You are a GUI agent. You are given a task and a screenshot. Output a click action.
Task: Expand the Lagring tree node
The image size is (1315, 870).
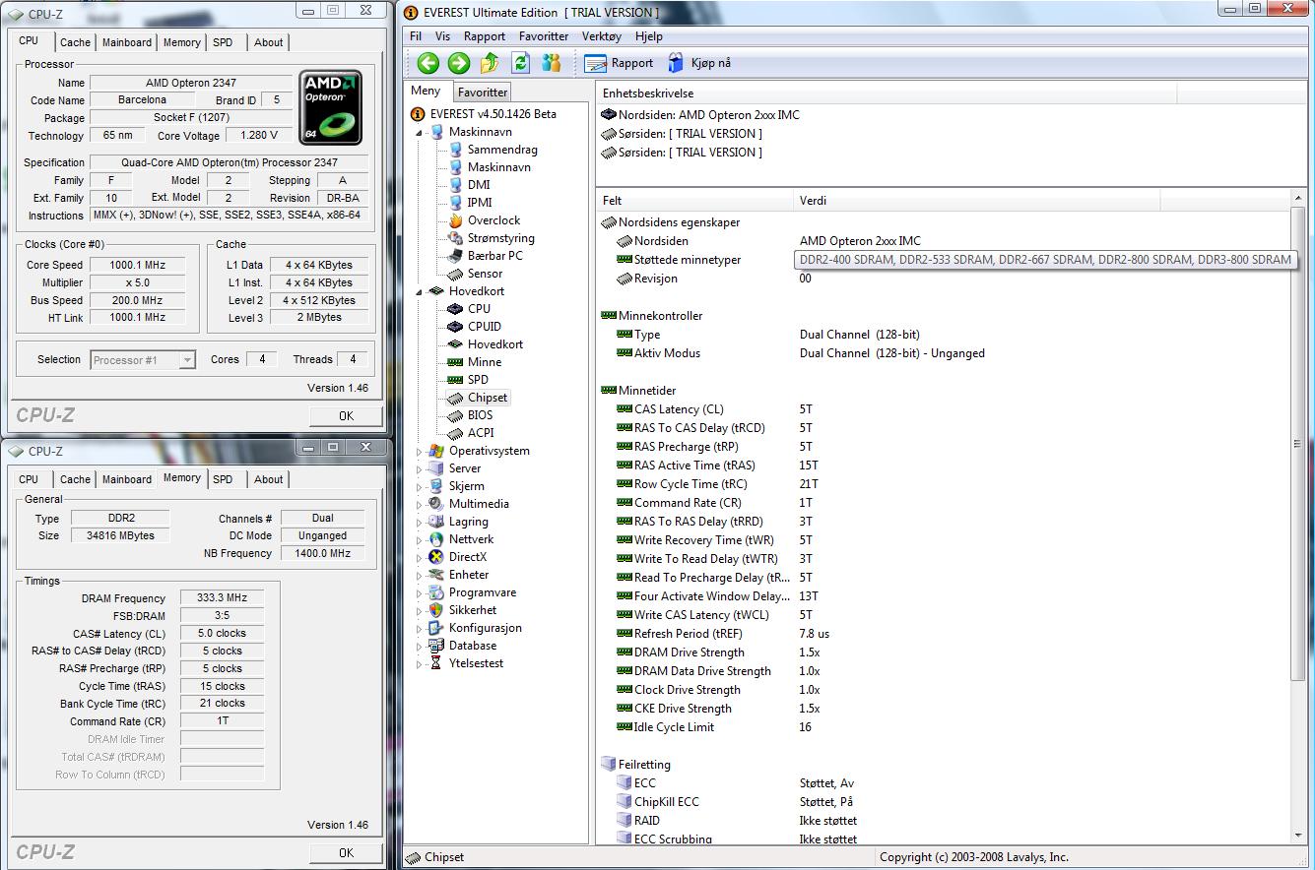419,522
